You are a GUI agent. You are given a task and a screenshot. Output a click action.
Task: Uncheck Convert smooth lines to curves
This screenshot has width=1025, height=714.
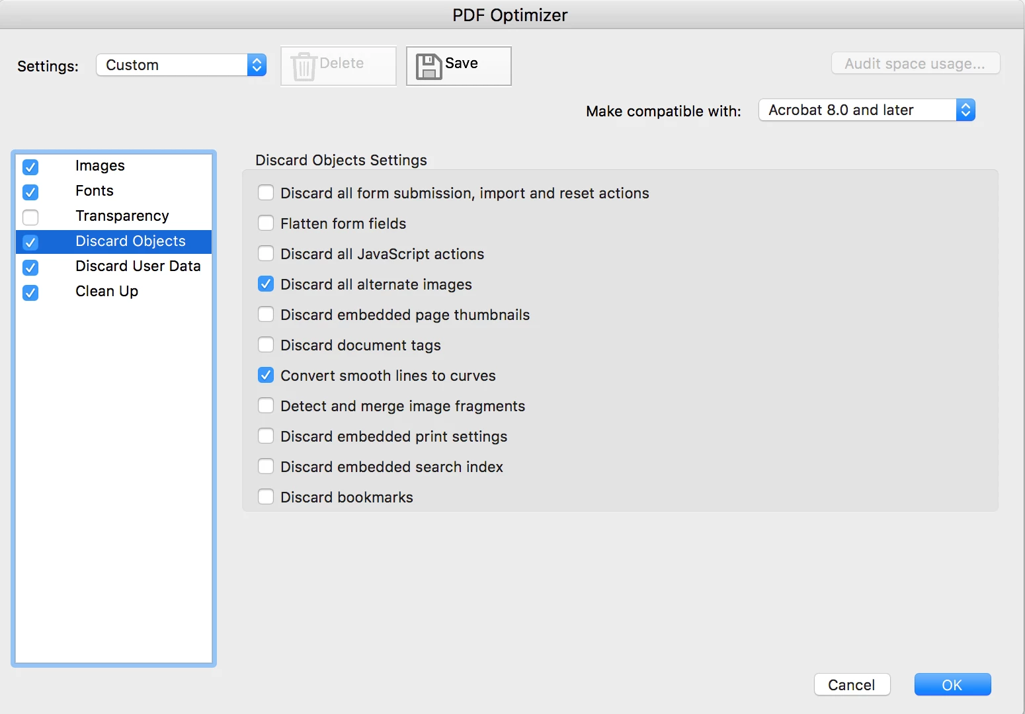click(x=266, y=375)
